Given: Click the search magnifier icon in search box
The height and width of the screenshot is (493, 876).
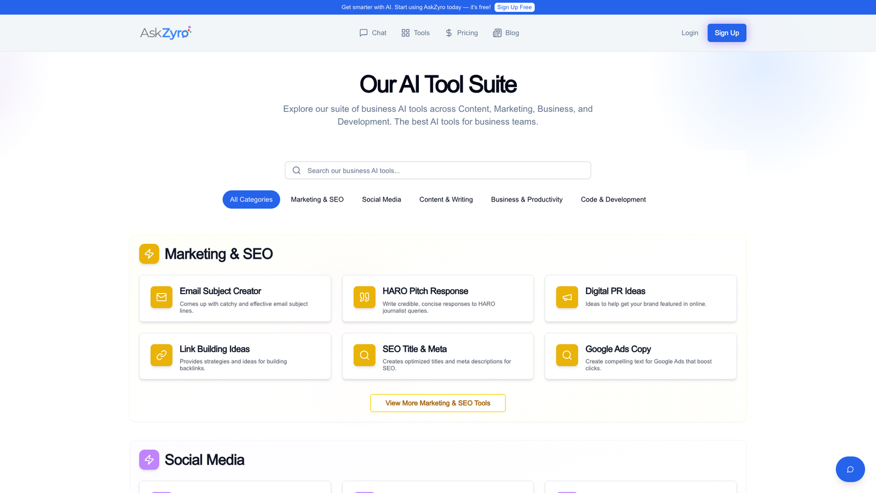Looking at the screenshot, I should pos(297,170).
